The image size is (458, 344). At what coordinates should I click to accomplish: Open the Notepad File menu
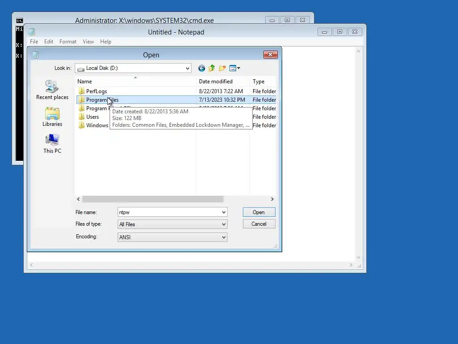(x=34, y=42)
